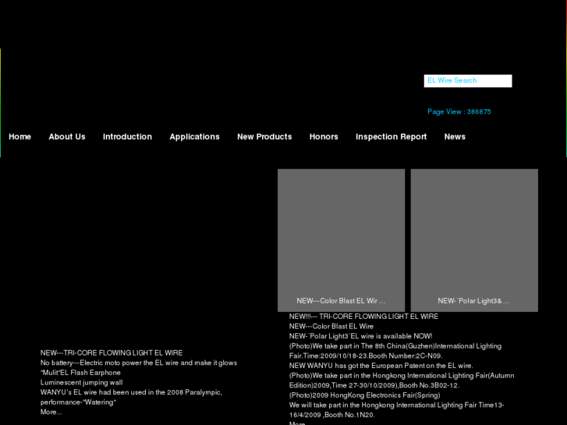The width and height of the screenshot is (567, 425).
Task: Open NEW---TRI-CORE FLOWING LIGHT EL WIRE product link
Action: [112, 353]
